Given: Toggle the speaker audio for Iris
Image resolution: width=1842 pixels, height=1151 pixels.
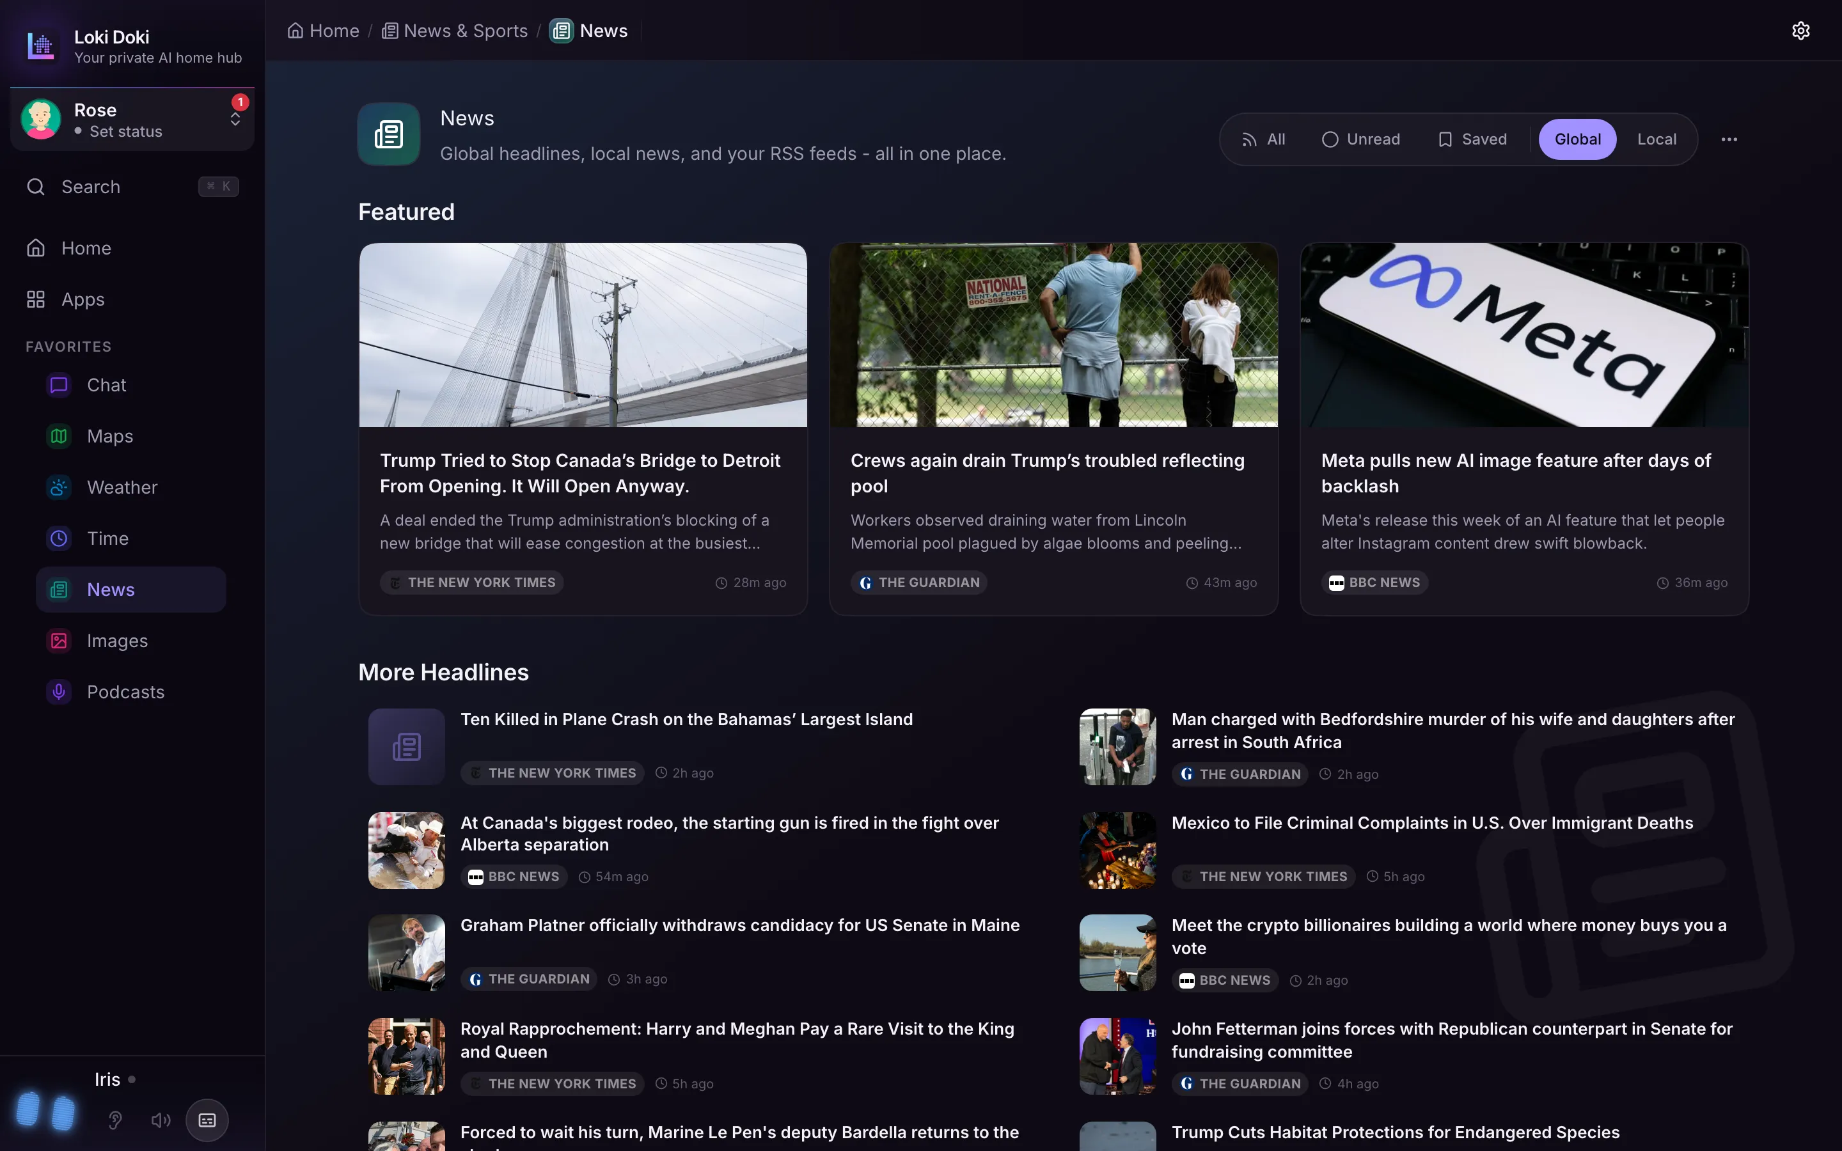Looking at the screenshot, I should [x=161, y=1120].
